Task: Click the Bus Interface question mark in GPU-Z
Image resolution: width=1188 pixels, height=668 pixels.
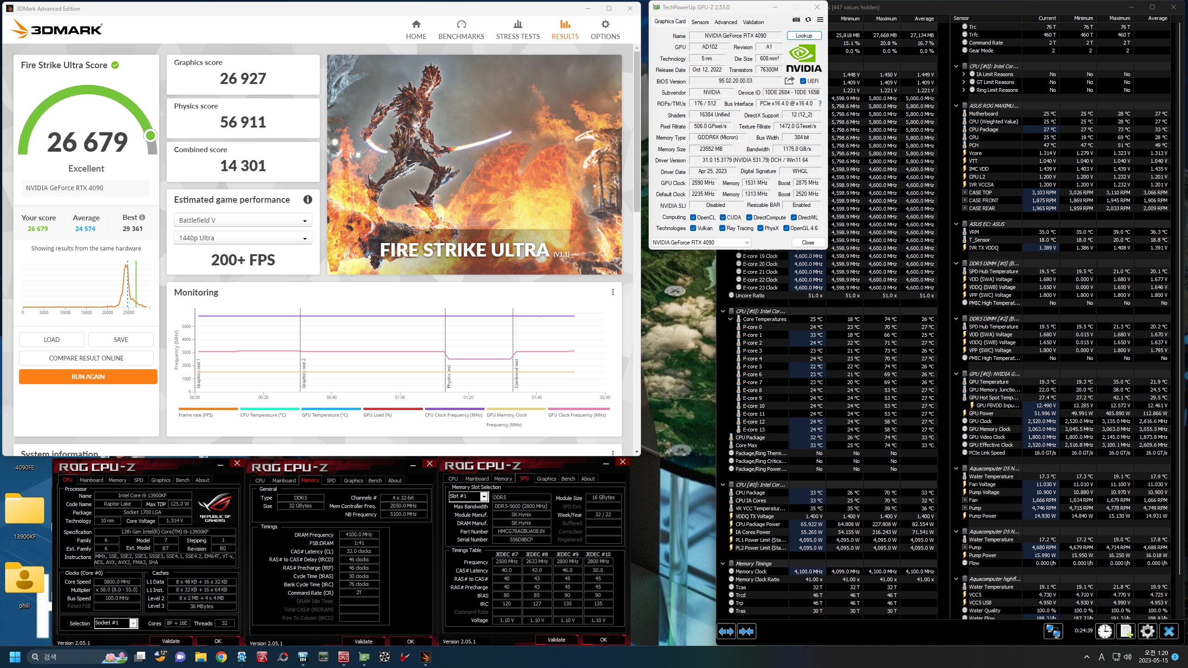Action: (x=820, y=103)
